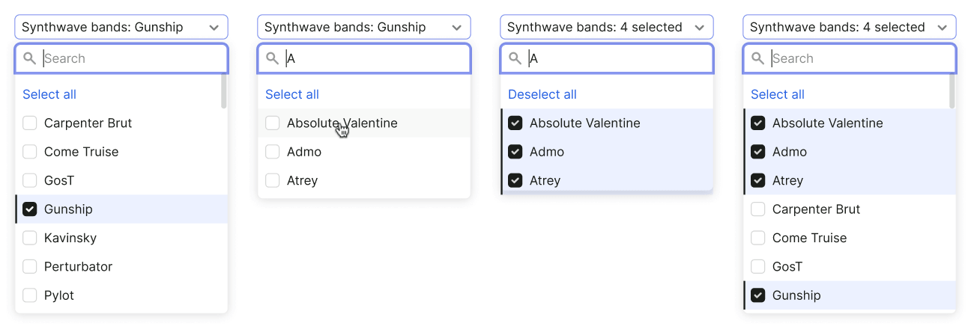Check the Carpenter Brut box in the first list

click(x=30, y=123)
